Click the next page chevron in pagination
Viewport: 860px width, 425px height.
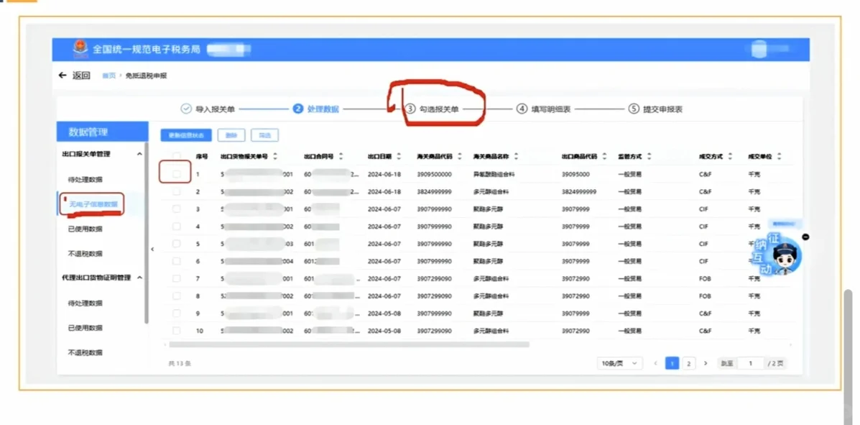(706, 363)
